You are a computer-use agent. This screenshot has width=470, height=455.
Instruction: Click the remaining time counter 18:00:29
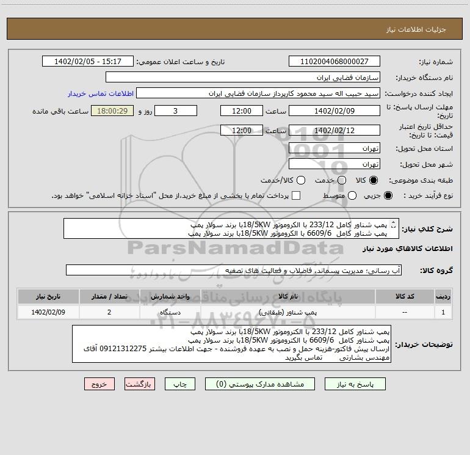coord(112,111)
